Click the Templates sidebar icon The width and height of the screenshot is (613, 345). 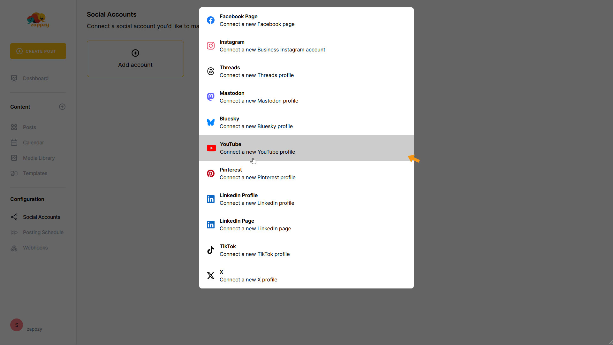click(x=14, y=173)
